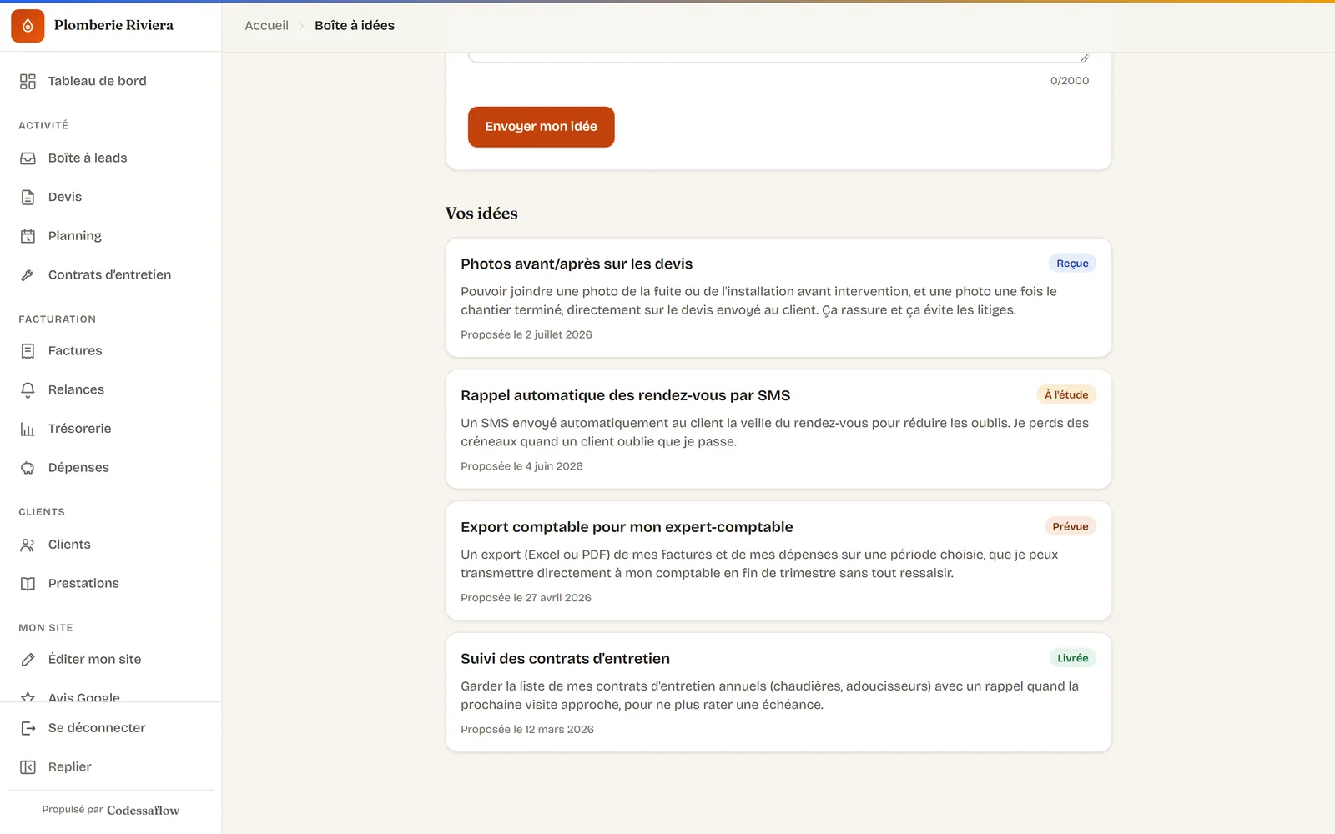The image size is (1335, 834).
Task: Click text Proposée le 2 juillet 2026
Action: 526,334
